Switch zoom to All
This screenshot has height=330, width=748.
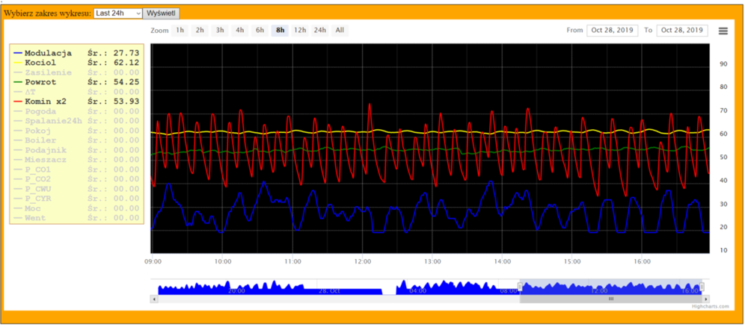coord(340,31)
